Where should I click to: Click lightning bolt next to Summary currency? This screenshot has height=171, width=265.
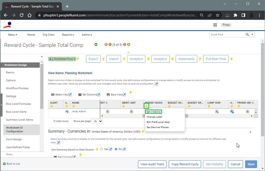[x=143, y=131]
